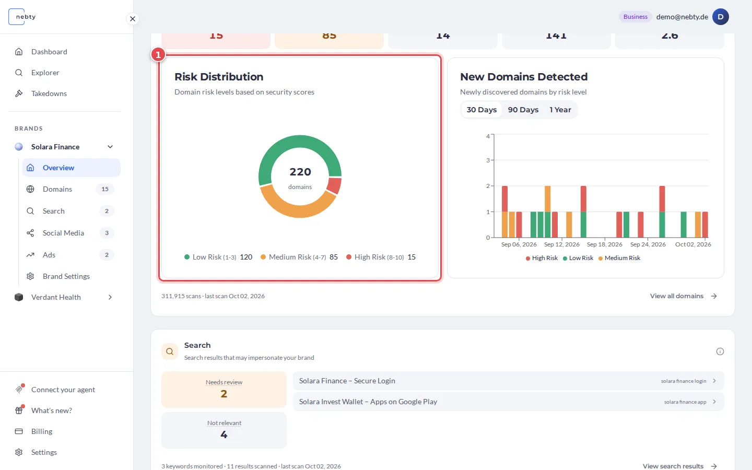Select the 30 Days range tab
Viewport: 752px width, 470px height.
[x=481, y=110]
